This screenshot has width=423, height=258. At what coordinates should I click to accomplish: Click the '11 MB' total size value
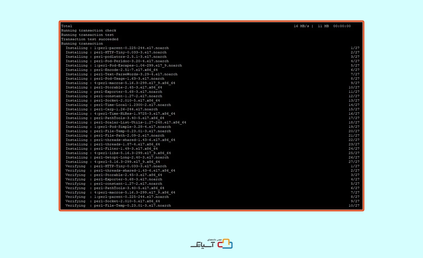(x=323, y=26)
